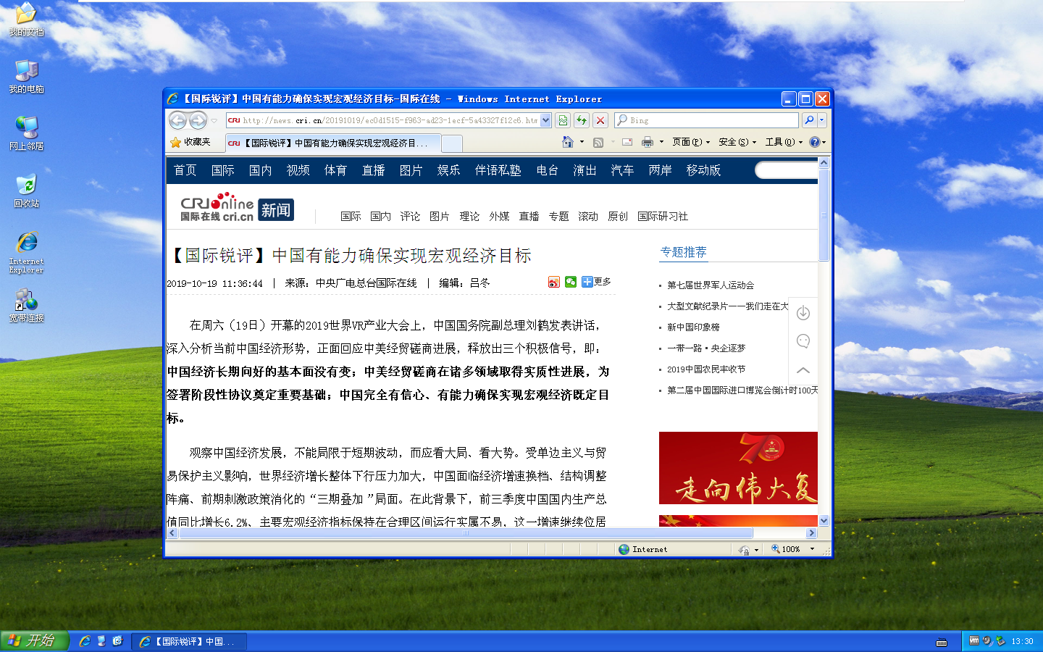Open the recent pages dropdown beside Forward
The width and height of the screenshot is (1043, 652).
point(214,121)
